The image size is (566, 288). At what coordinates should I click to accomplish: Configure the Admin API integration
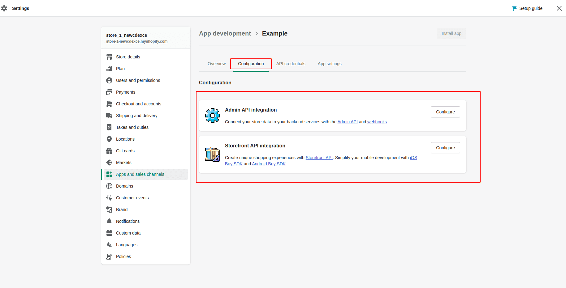tap(445, 112)
